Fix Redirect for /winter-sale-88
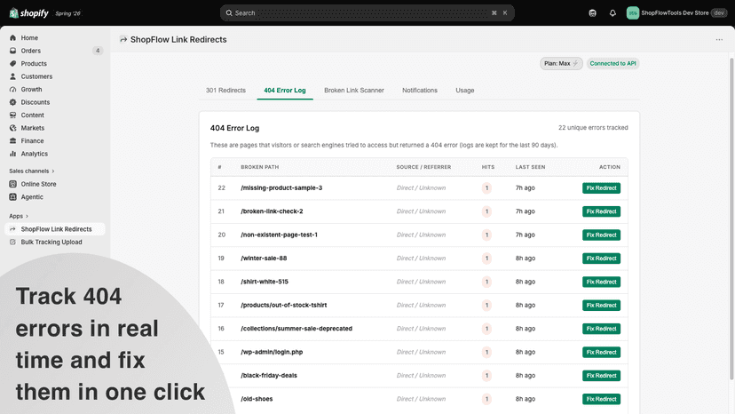The height and width of the screenshot is (414, 735). [x=602, y=259]
